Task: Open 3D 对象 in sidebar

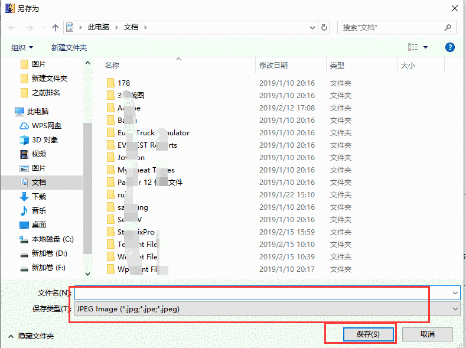Action: coord(38,140)
